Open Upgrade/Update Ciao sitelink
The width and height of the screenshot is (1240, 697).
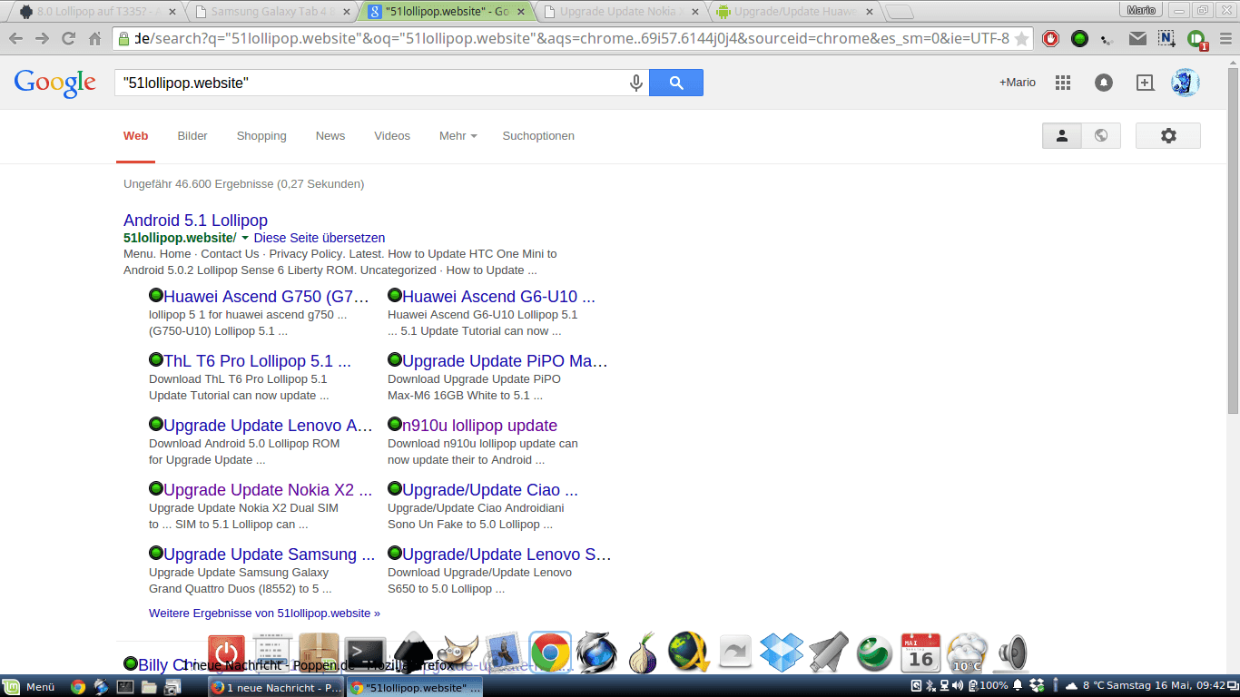pyautogui.click(x=490, y=490)
